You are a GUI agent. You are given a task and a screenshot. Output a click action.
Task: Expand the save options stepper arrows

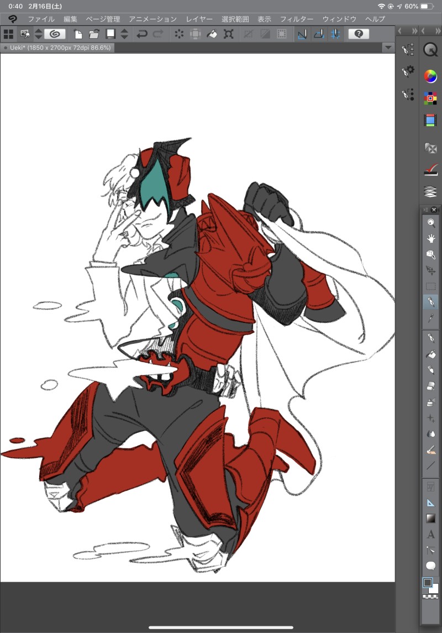coord(125,34)
